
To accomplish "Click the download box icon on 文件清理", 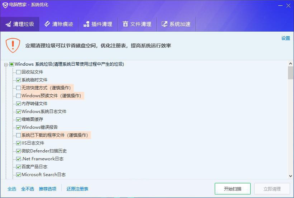I will coord(125,24).
